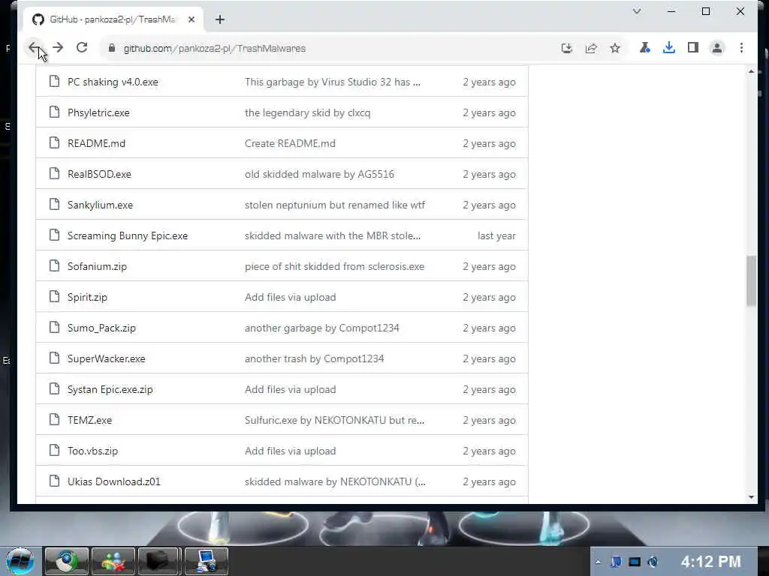Viewport: 769px width, 576px height.
Task: Click 'last year' timestamp for Screaming Bunny
Action: coord(496,235)
